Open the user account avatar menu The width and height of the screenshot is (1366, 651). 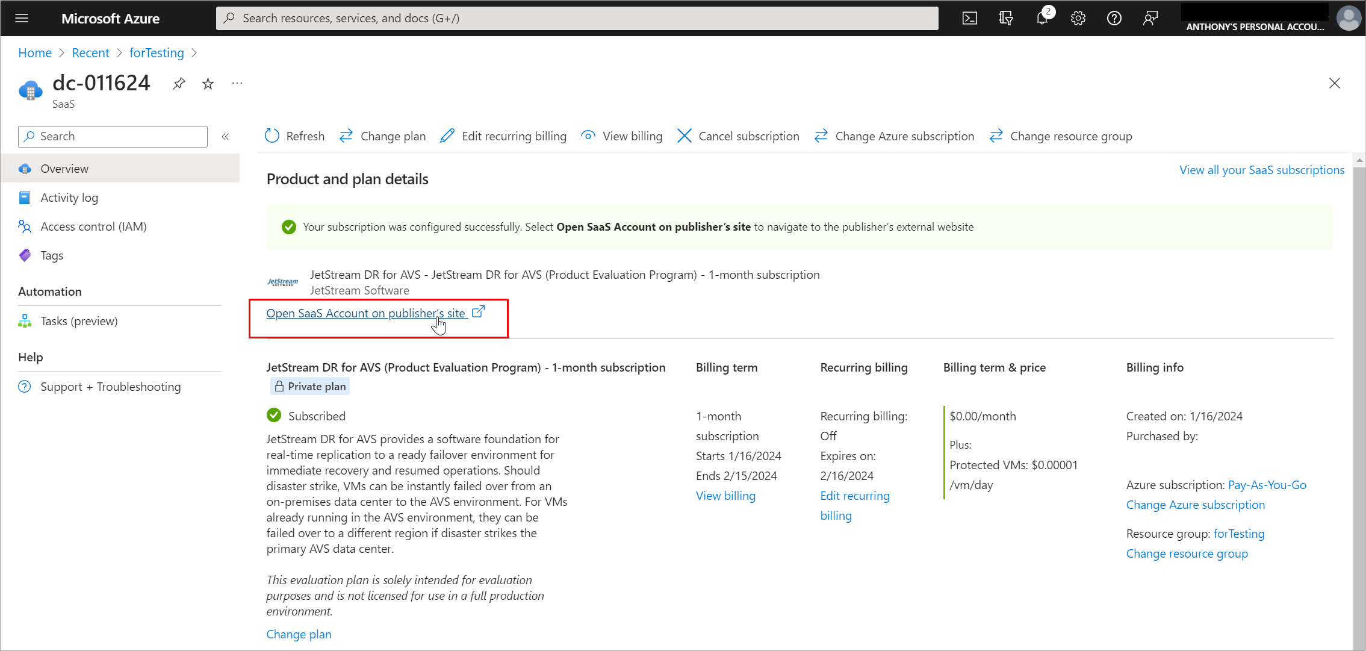(1348, 18)
